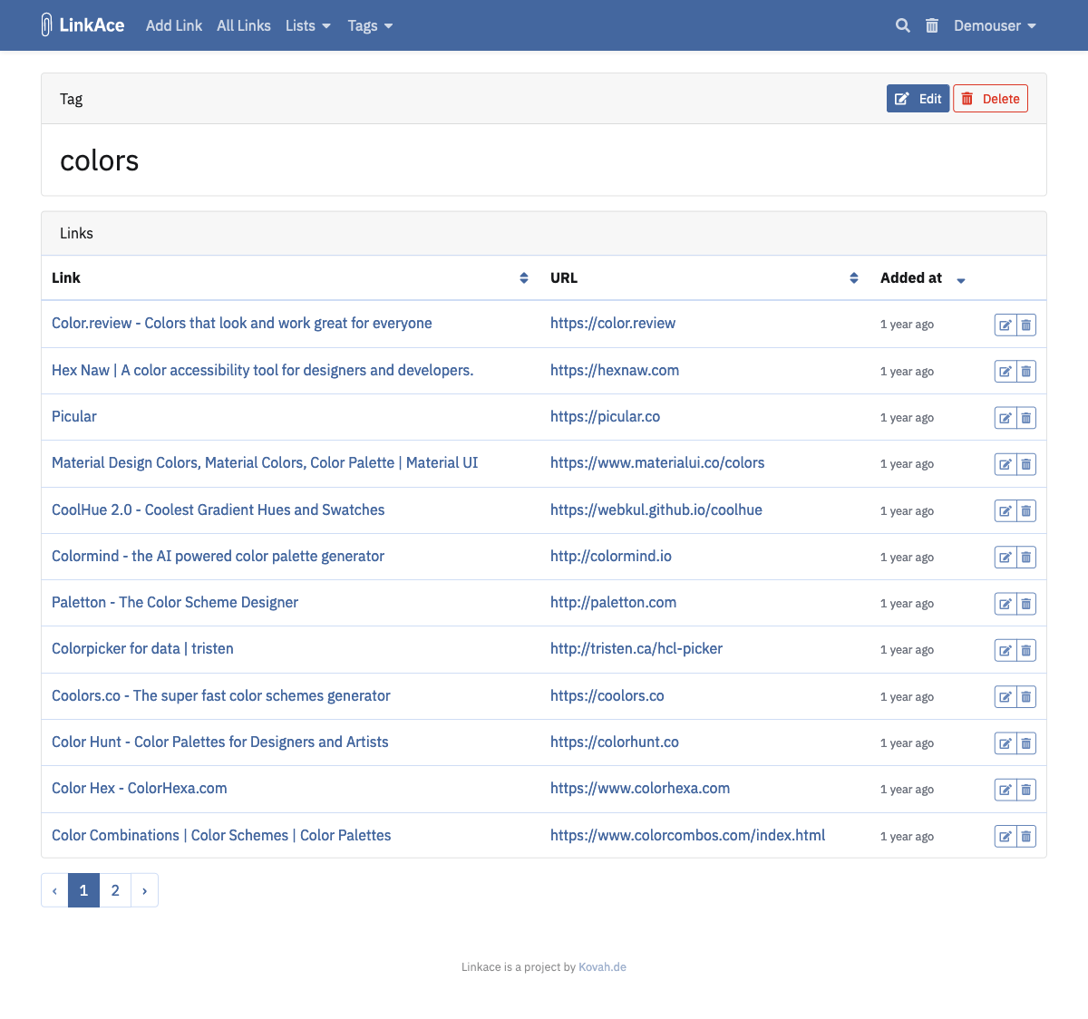Click edit icon for Color.review row
The image size is (1088, 1019).
[x=1005, y=325]
